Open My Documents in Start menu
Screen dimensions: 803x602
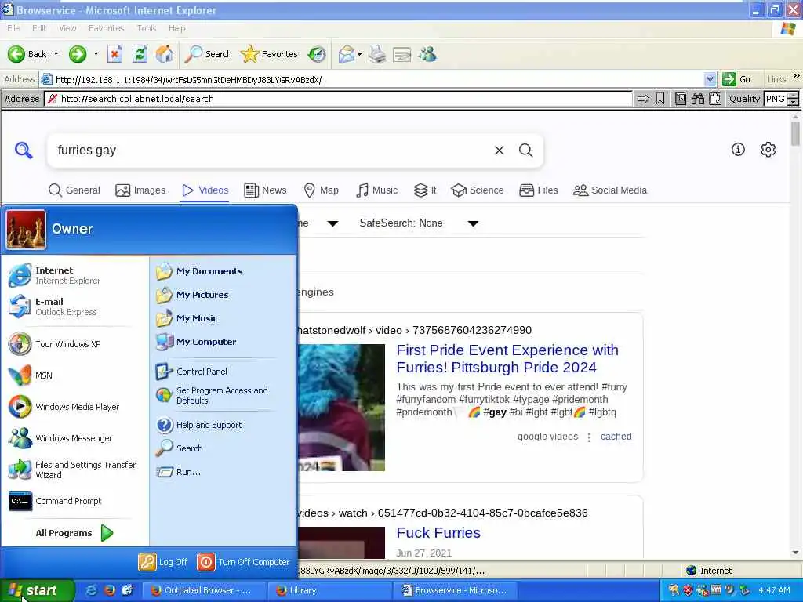click(199, 271)
